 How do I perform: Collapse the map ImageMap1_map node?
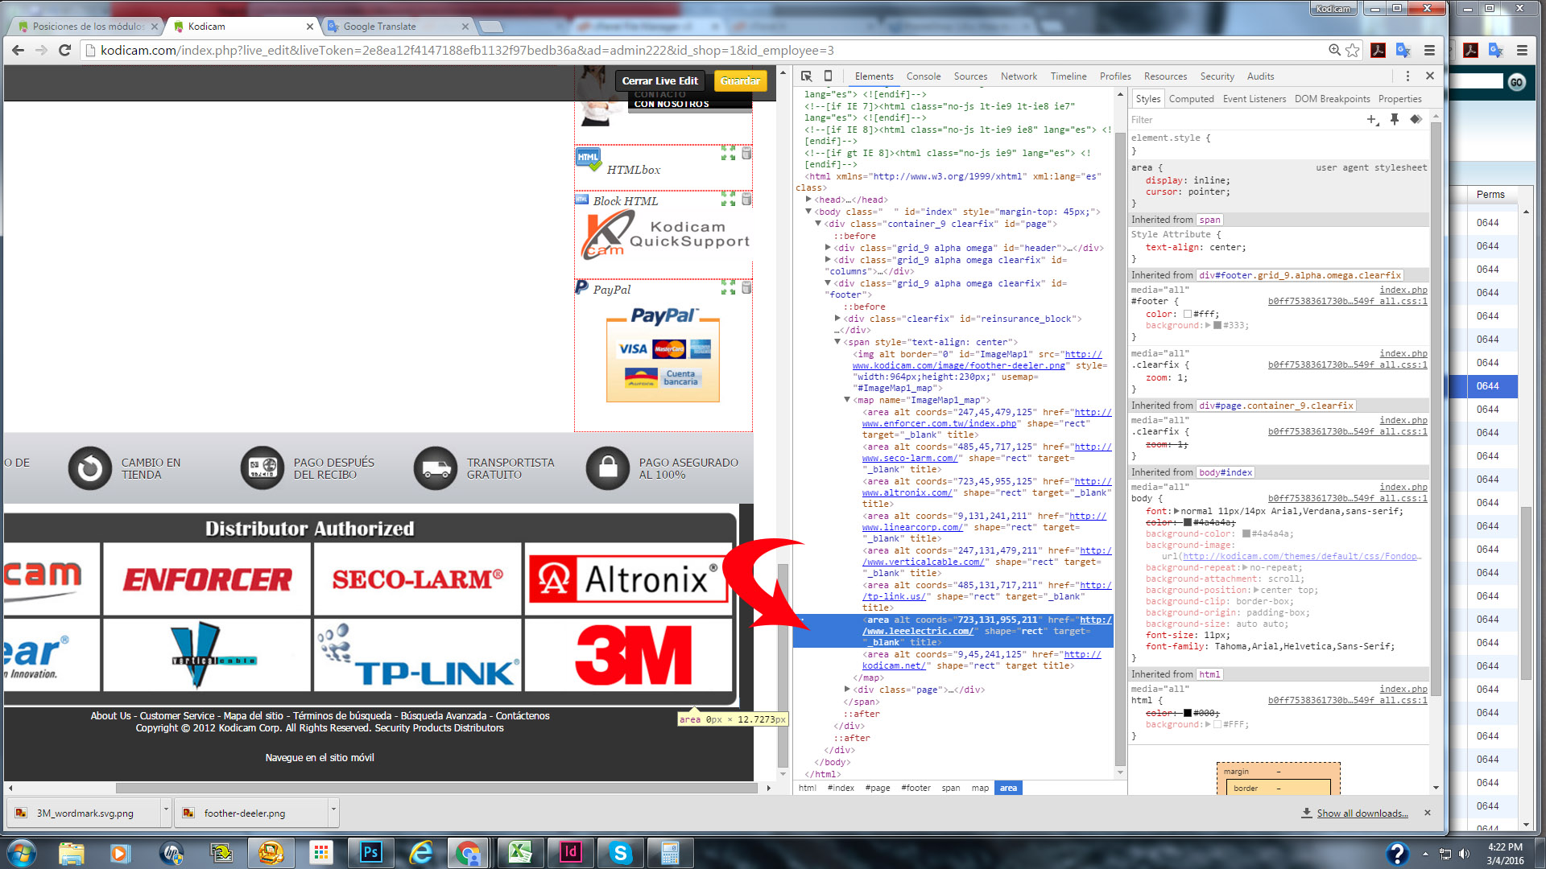coord(847,400)
